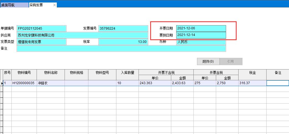This screenshot has height=134, width=289.
Task: Click the 供应商 field with 苏州尨宇旗科技有限公司
Action: click(82, 35)
